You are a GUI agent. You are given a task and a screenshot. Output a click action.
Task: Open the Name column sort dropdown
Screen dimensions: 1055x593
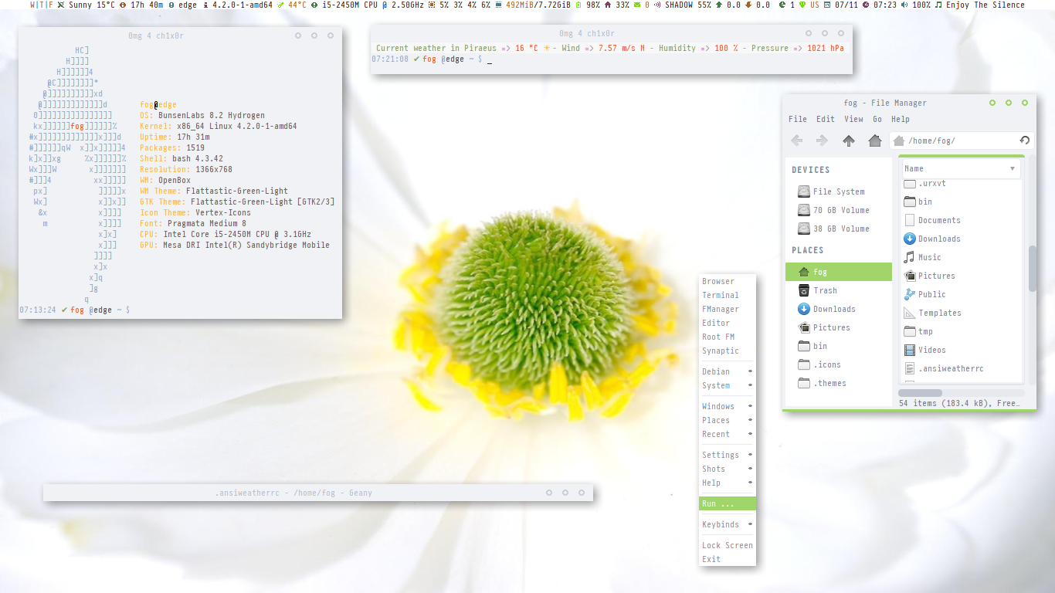click(x=1012, y=168)
